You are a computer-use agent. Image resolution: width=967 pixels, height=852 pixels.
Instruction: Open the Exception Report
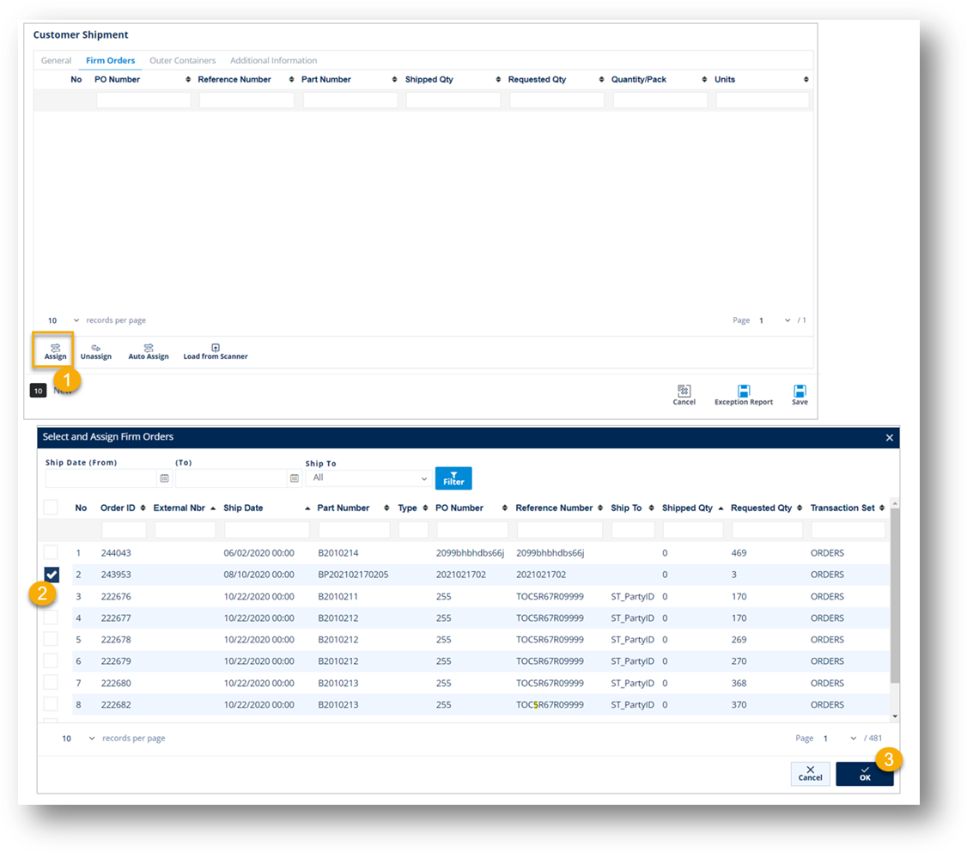coord(744,391)
